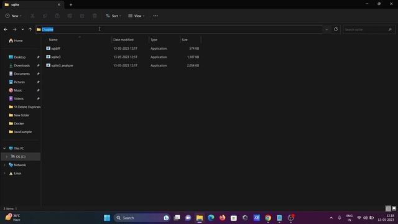
Task: Sort by Date modified column header
Action: (x=123, y=40)
